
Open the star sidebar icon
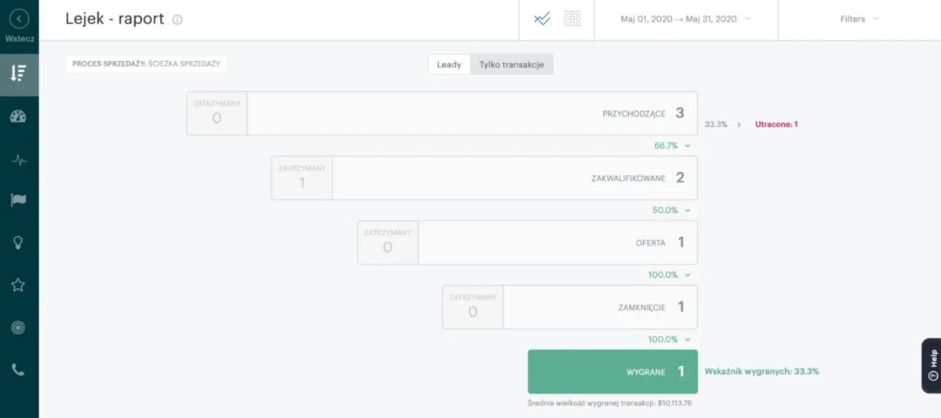pos(19,285)
